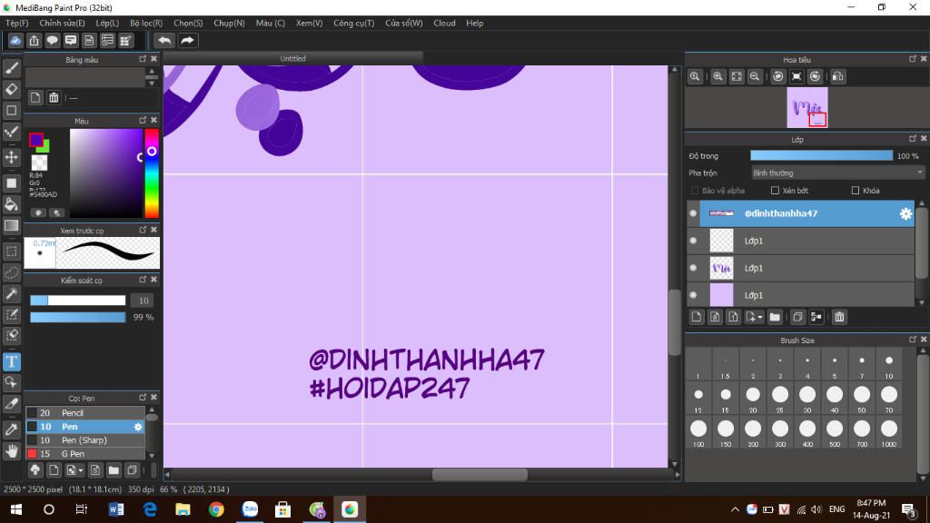The height and width of the screenshot is (523, 930).
Task: Pop out the Lớp panel
Action: click(x=912, y=139)
